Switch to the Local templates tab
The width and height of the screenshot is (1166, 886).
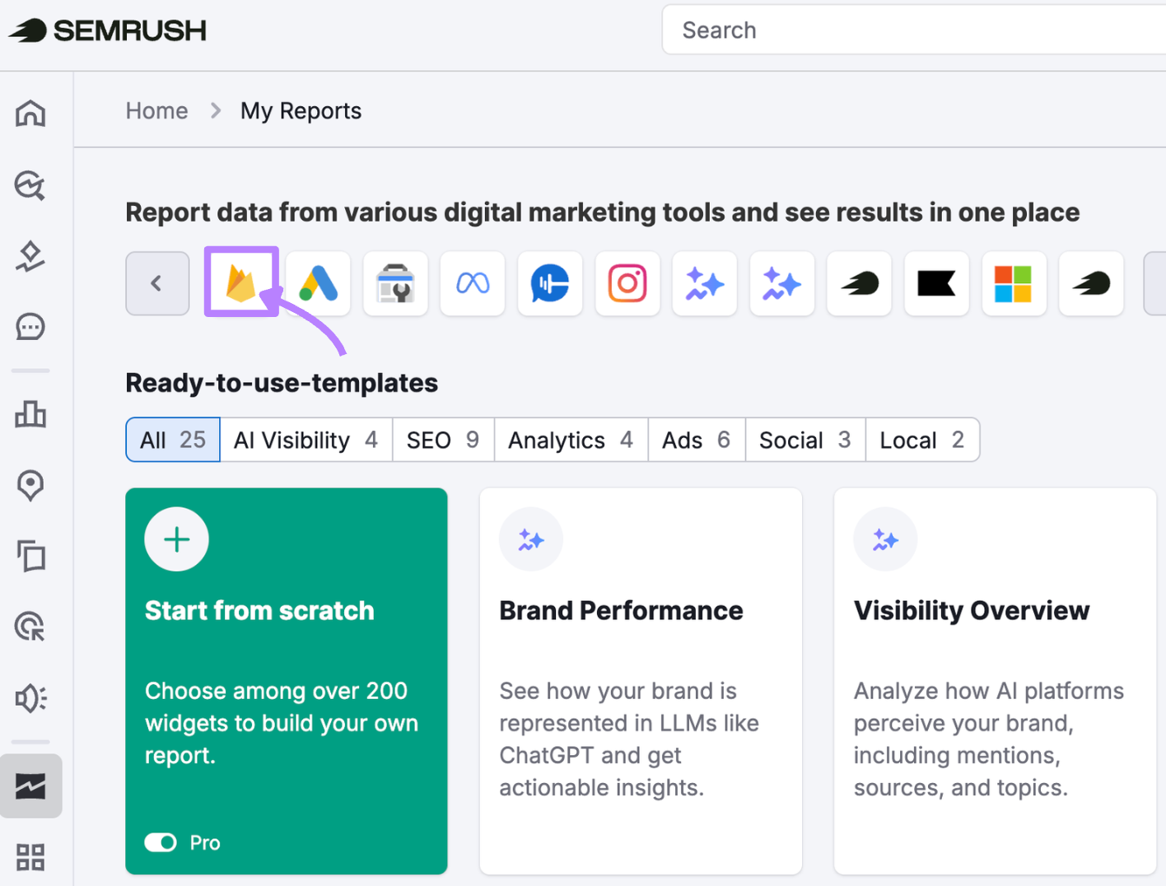[x=922, y=440]
